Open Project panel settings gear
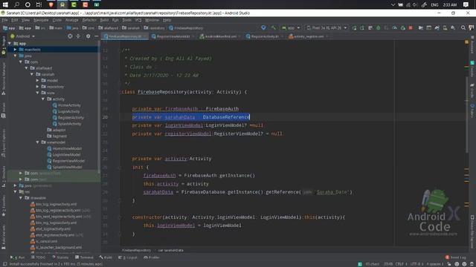This screenshot has width=476, height=267. 88,36
